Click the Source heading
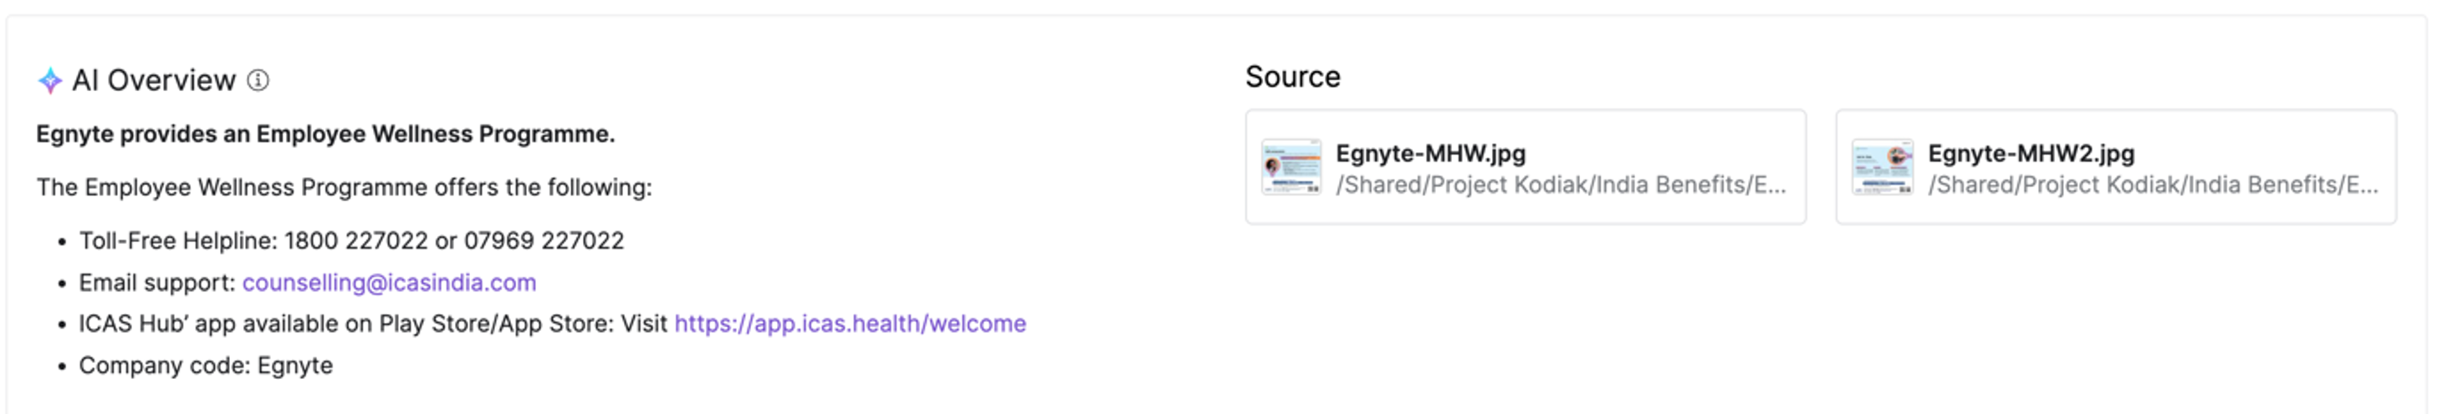 tap(1292, 77)
